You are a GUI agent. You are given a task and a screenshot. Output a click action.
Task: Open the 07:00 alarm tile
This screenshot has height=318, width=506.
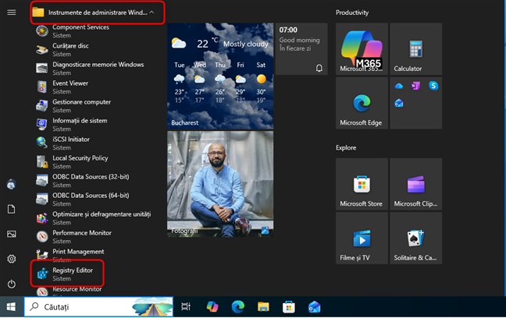(301, 49)
